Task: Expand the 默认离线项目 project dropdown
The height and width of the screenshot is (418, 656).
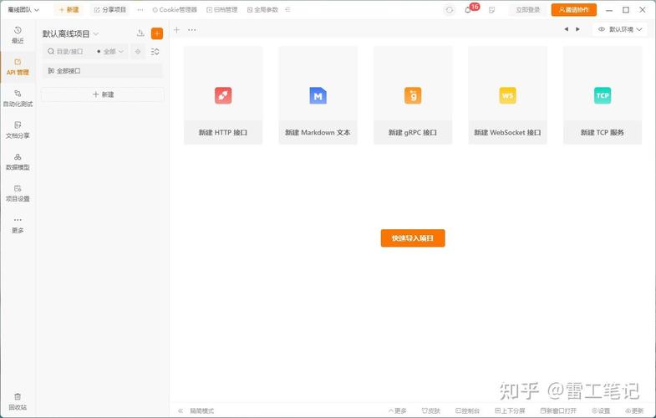Action: tap(70, 33)
